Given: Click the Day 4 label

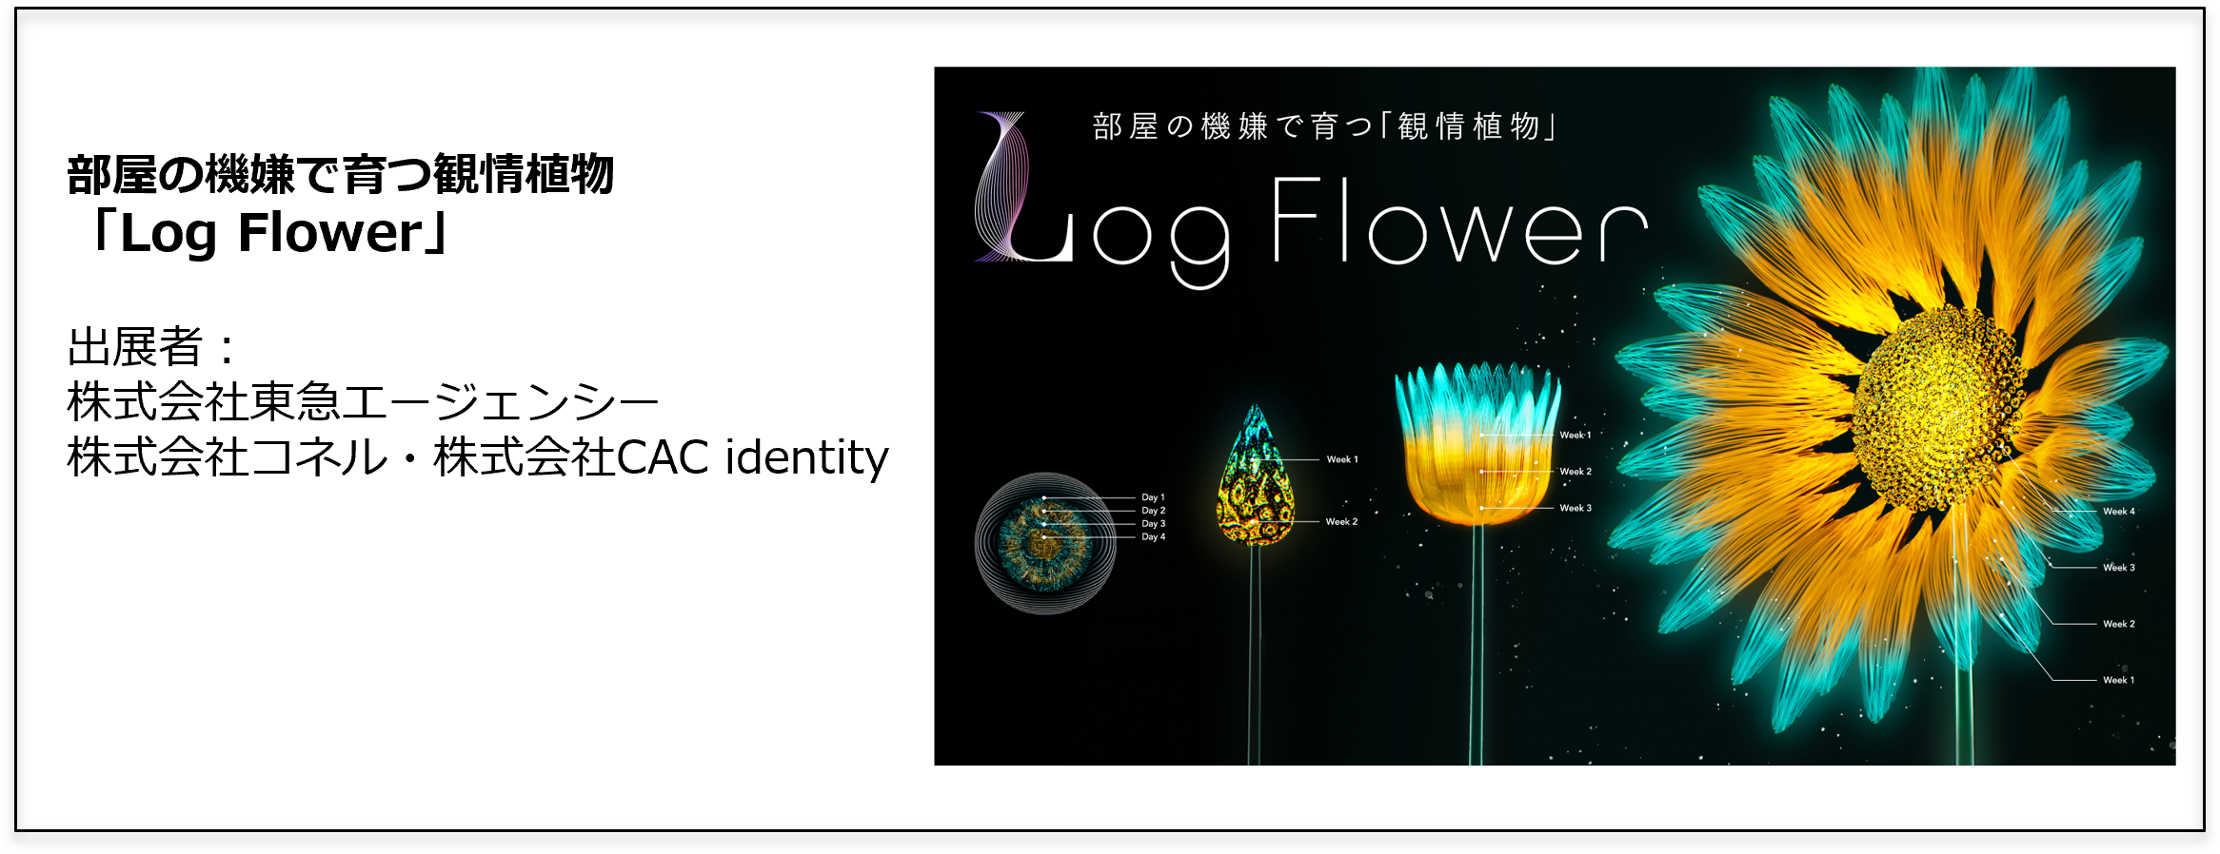Looking at the screenshot, I should click(x=1153, y=537).
